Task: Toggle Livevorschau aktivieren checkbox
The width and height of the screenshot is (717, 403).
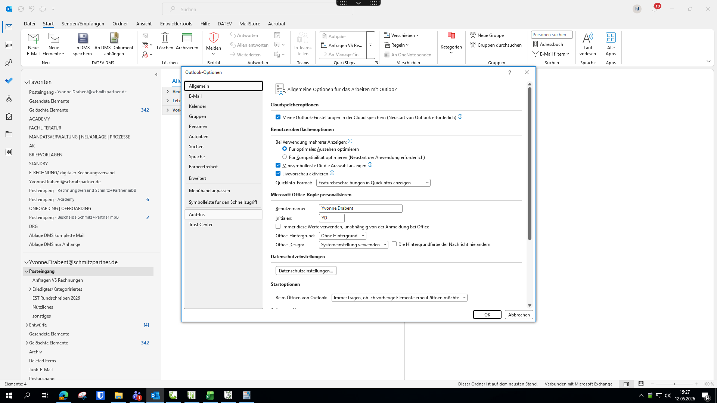Action: tap(278, 174)
